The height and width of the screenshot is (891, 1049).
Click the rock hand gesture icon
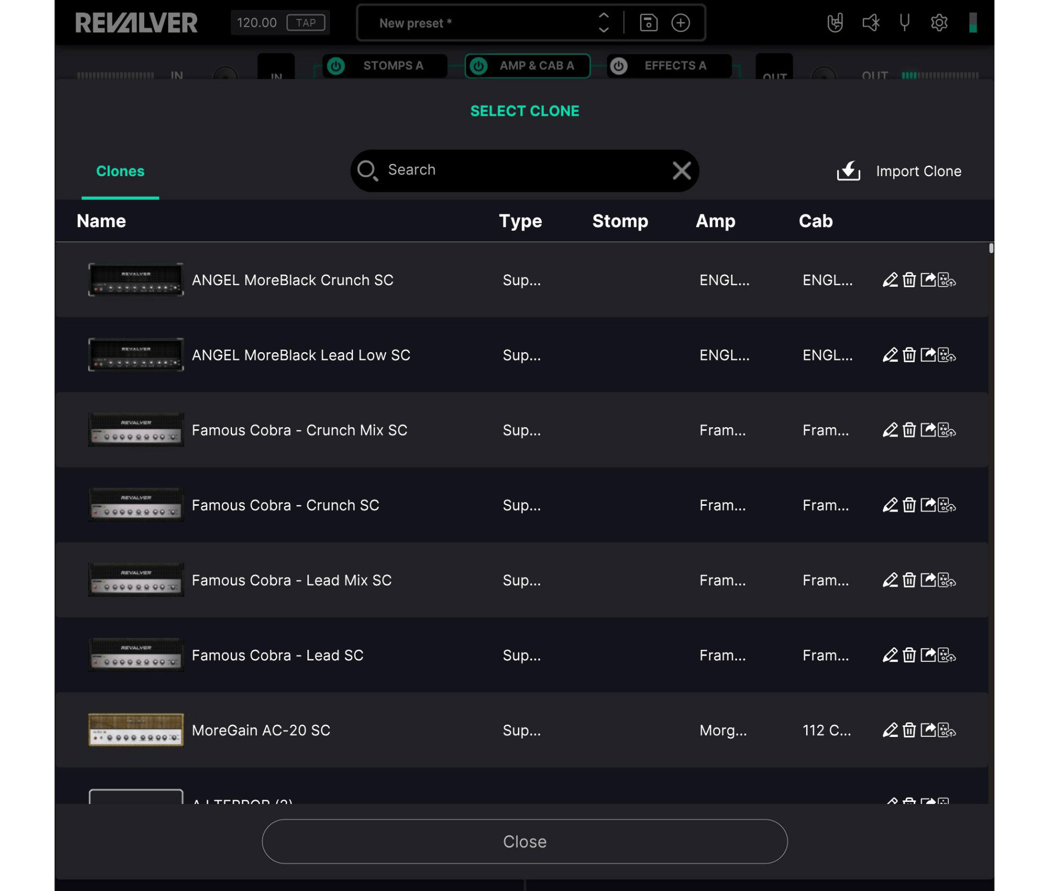(x=834, y=23)
